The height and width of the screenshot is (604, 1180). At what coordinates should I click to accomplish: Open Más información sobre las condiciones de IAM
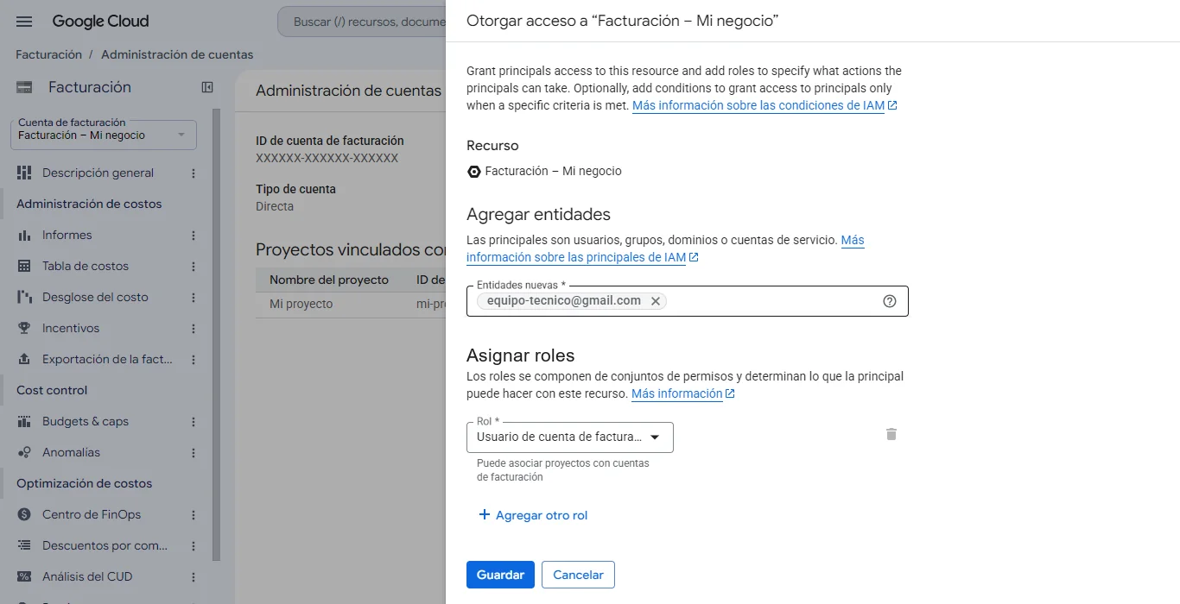(x=764, y=105)
